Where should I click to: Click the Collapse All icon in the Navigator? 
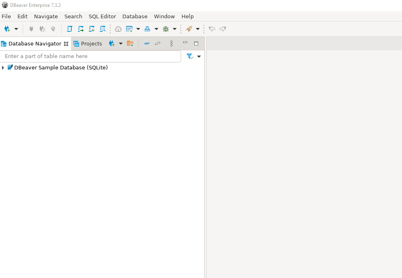tap(147, 44)
